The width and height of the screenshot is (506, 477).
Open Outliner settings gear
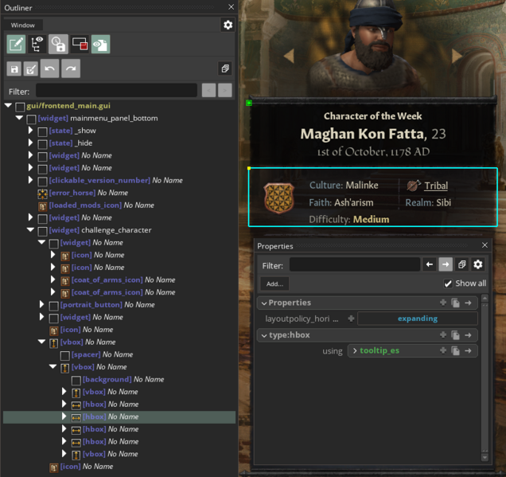[228, 25]
